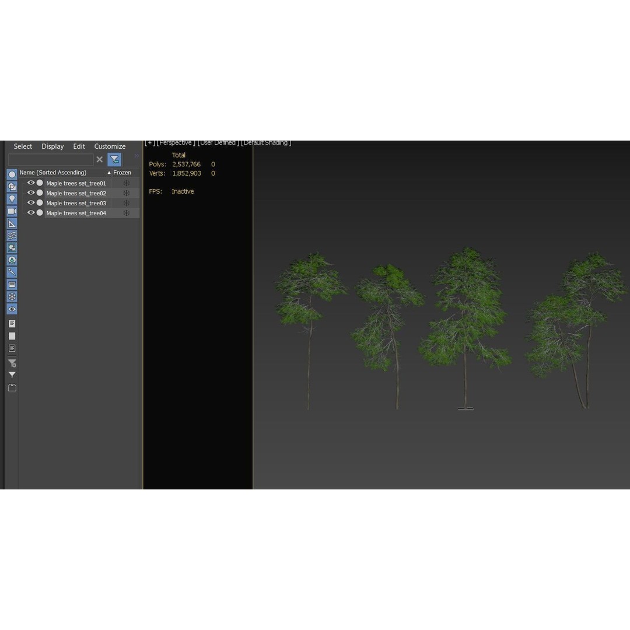Click geometry type icon of tree01

coord(40,183)
